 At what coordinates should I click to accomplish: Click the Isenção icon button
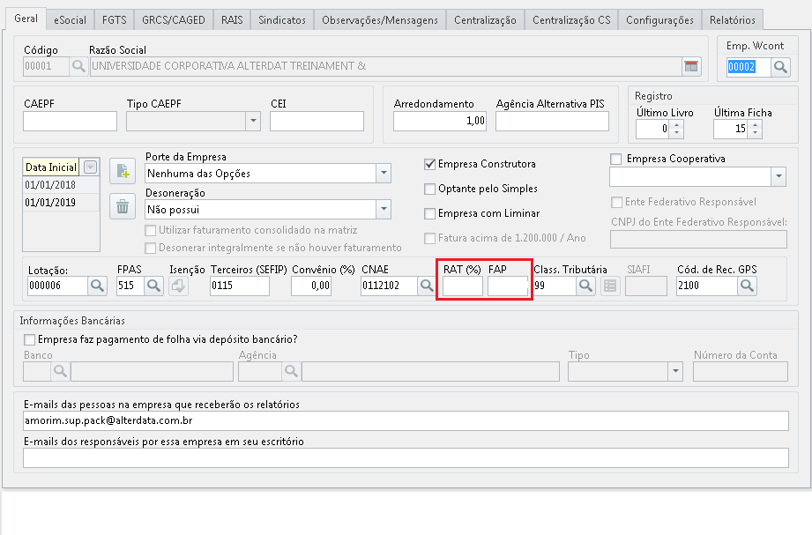point(179,286)
